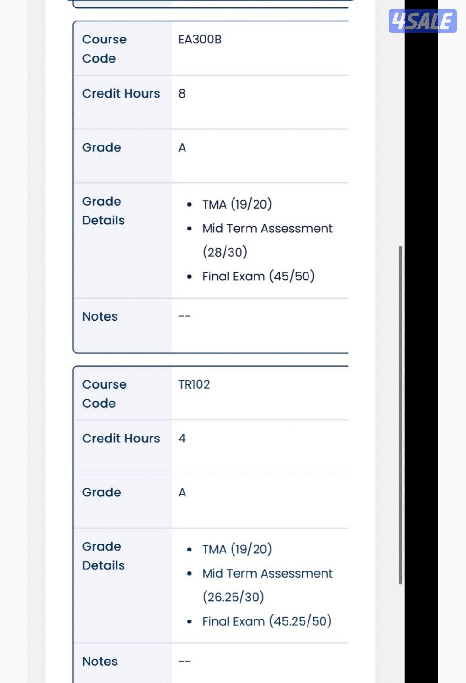Click the grade A for EA300B

coord(182,148)
